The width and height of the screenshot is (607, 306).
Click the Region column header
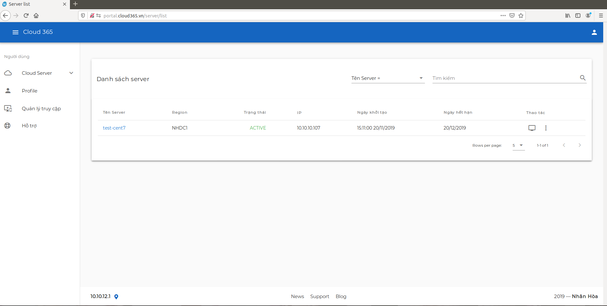point(180,112)
